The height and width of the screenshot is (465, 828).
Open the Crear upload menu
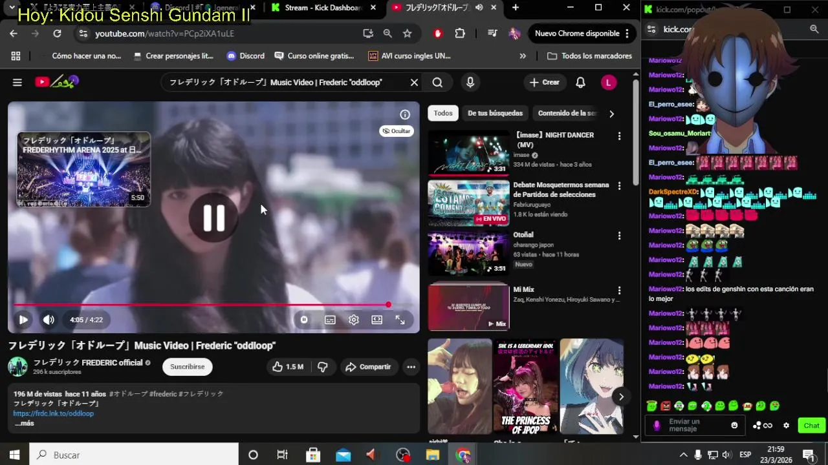click(x=544, y=82)
